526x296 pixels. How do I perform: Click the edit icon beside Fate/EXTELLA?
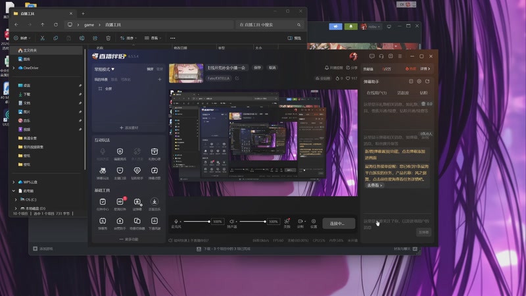[x=237, y=78]
